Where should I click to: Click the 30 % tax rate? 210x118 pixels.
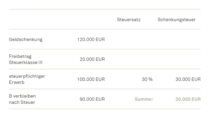click(147, 79)
